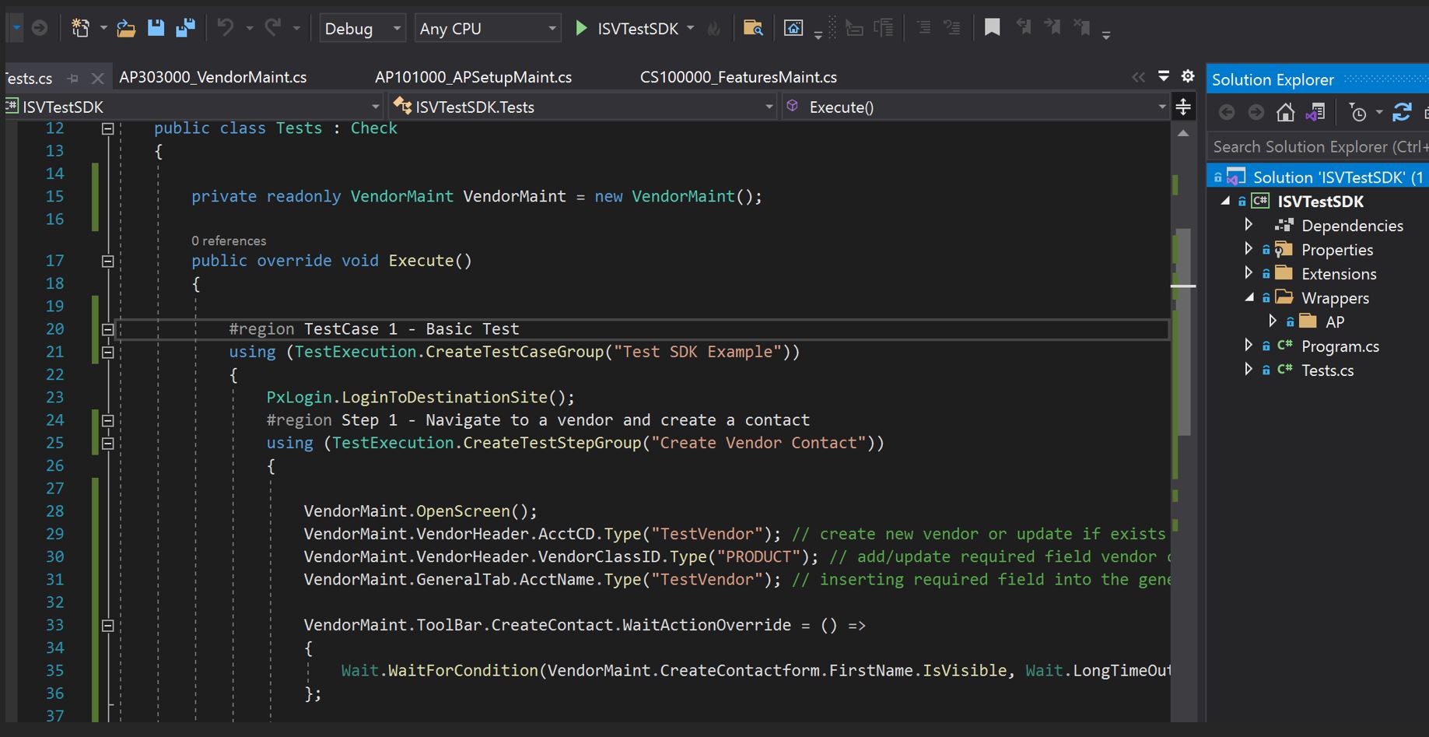Click the Solution Explorer panel title
Viewport: 1429px width, 737px height.
(x=1273, y=79)
